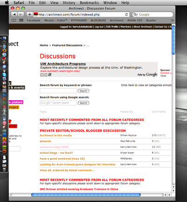
Task: Click Search button for Google search
Action: click(x=83, y=103)
